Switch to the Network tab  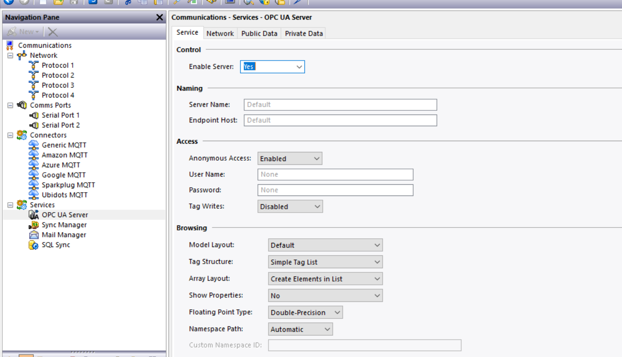tap(220, 34)
